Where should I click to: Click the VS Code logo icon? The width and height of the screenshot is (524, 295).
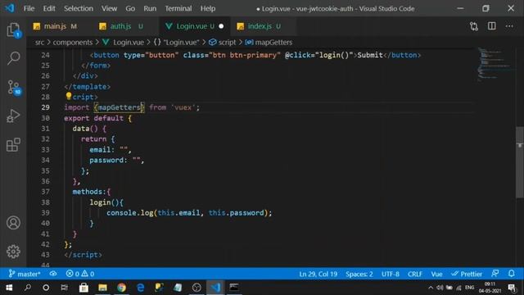coord(10,8)
